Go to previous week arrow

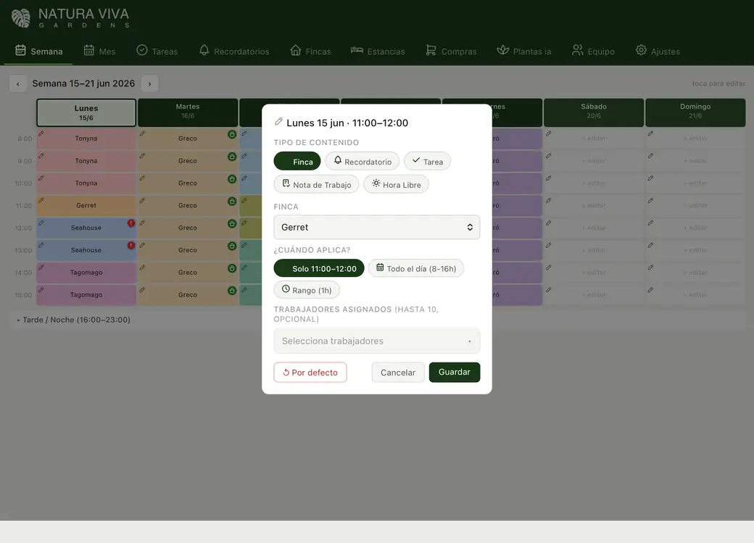pos(18,83)
